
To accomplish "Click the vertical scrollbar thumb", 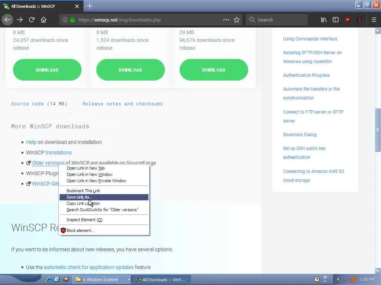I will click(x=378, y=130).
